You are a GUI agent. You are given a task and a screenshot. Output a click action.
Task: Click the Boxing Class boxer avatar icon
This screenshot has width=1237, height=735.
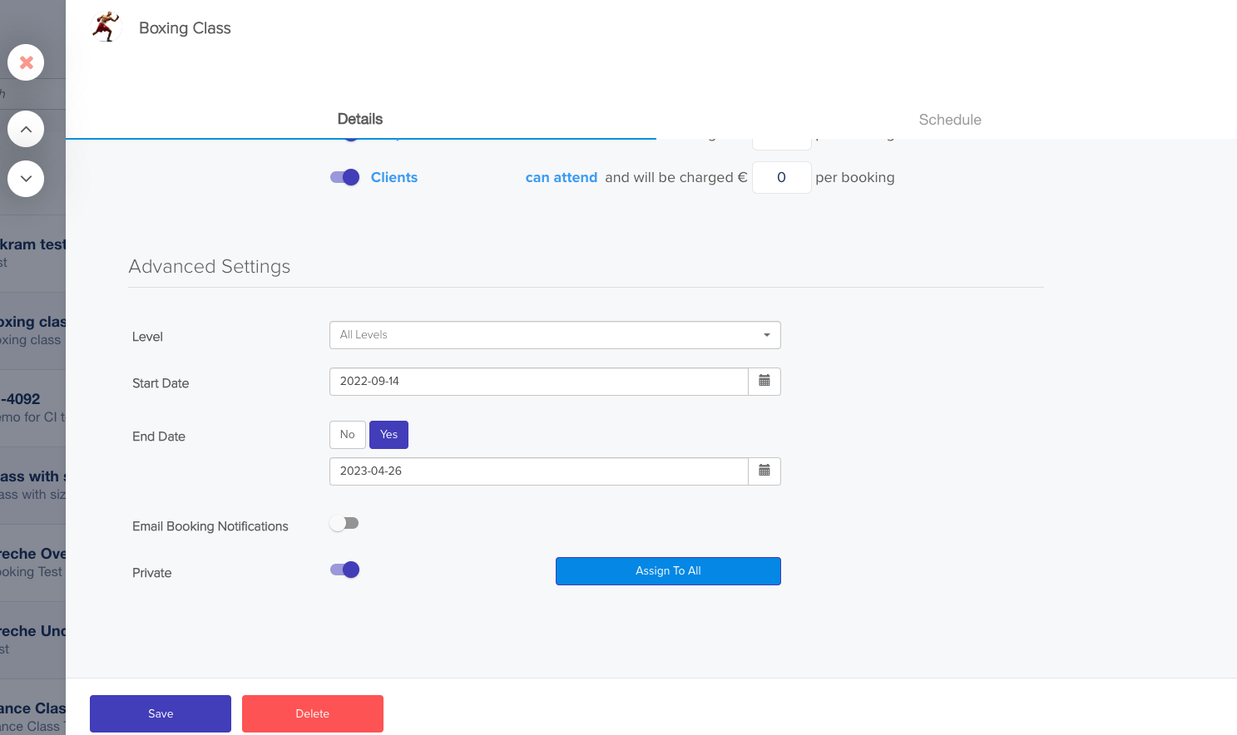coord(106,27)
